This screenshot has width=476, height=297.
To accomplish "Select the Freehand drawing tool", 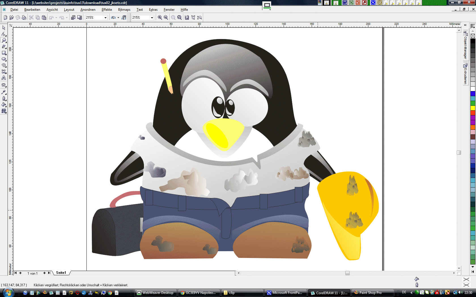I will point(4,46).
